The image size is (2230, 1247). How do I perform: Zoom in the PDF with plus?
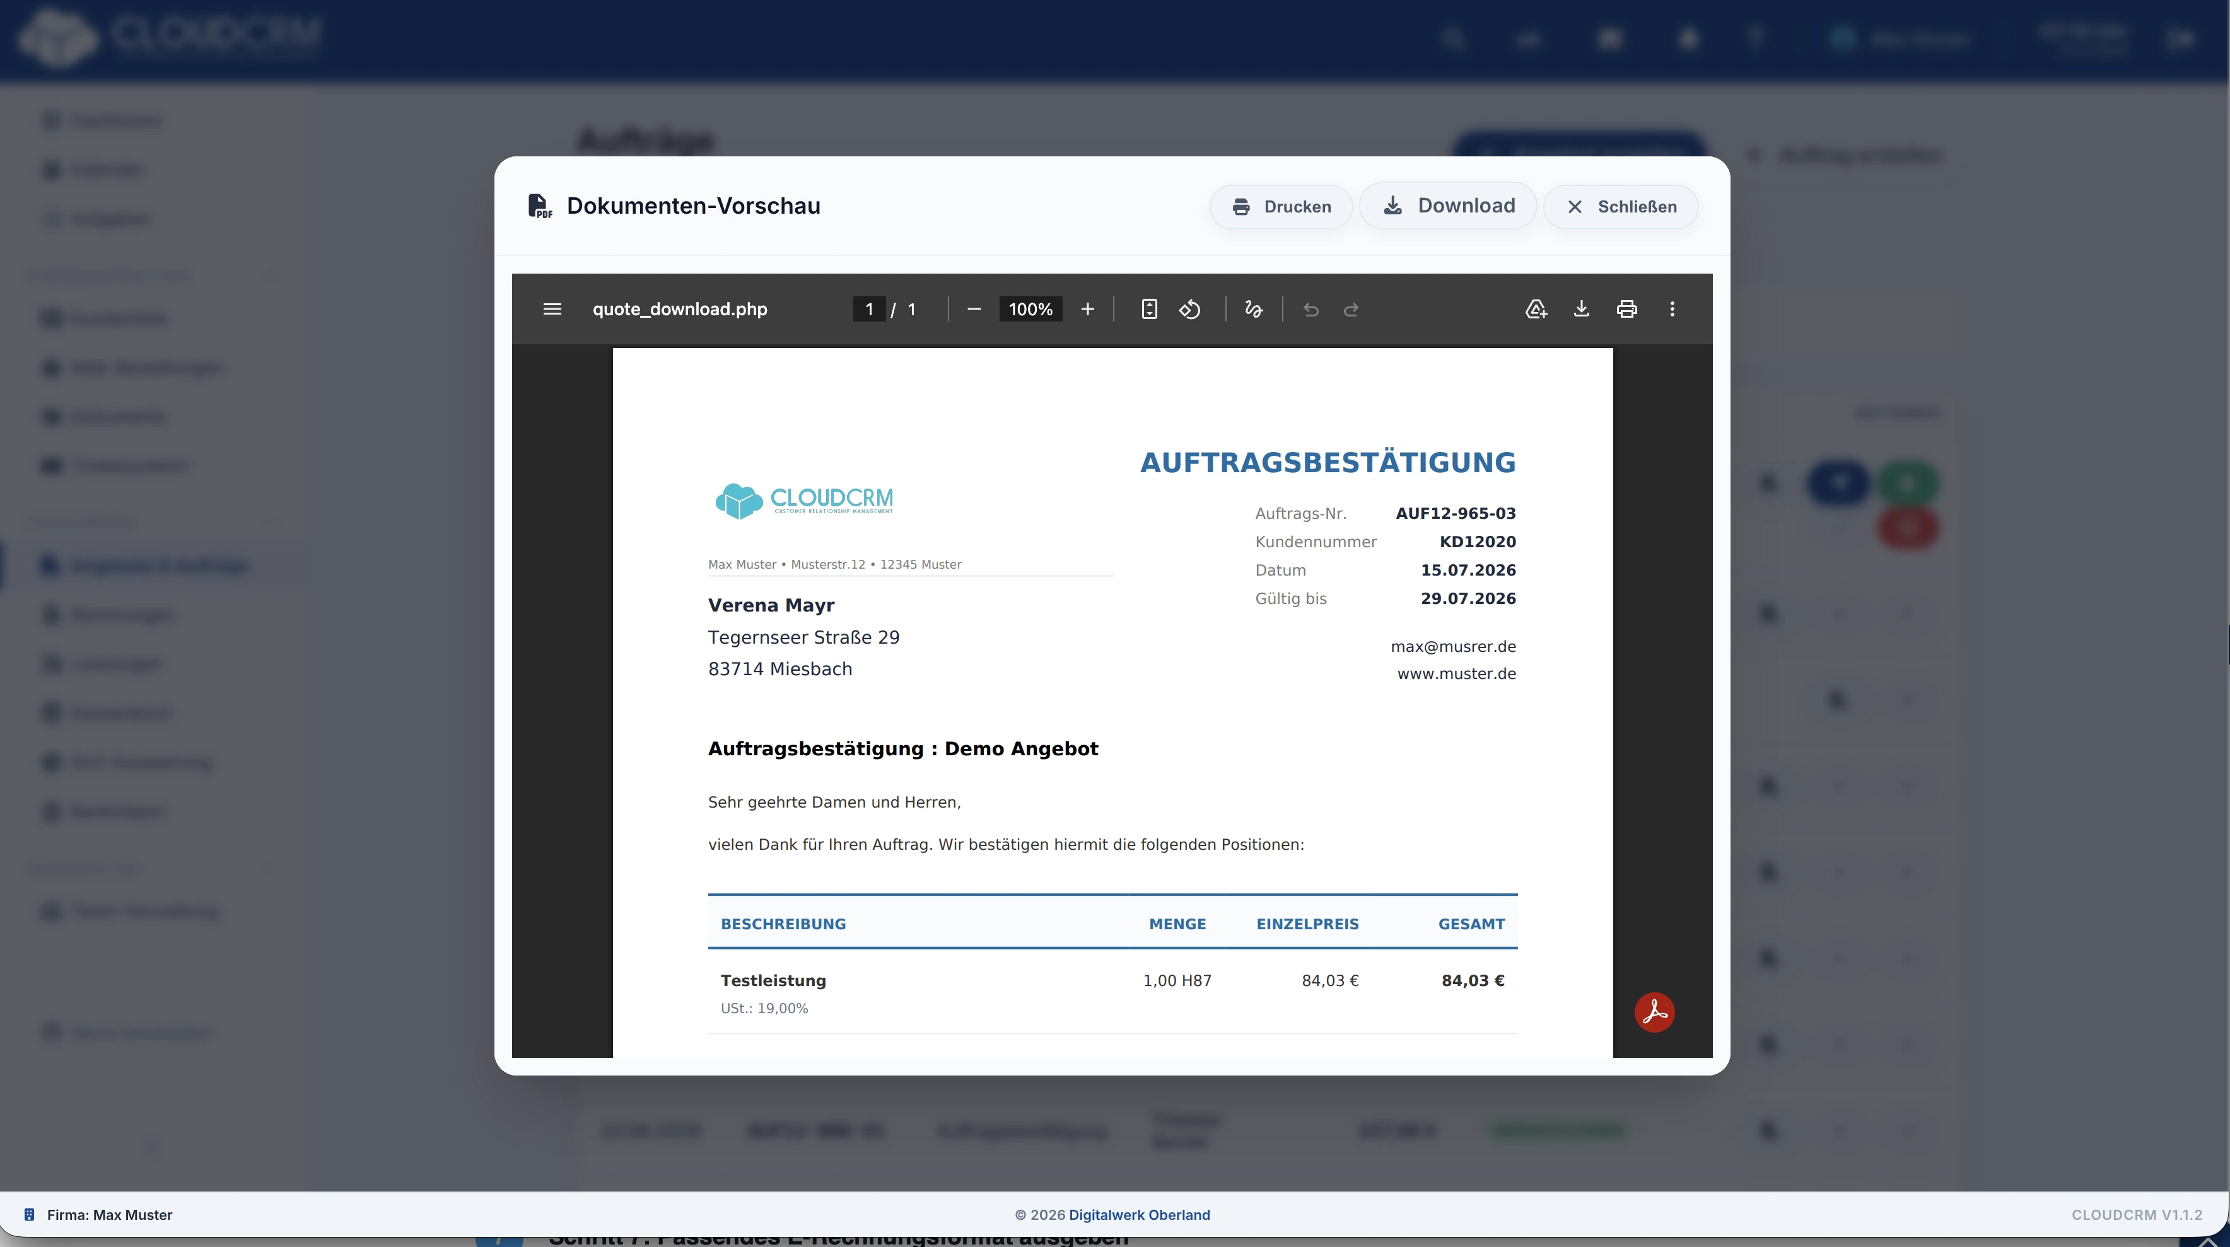pos(1087,309)
